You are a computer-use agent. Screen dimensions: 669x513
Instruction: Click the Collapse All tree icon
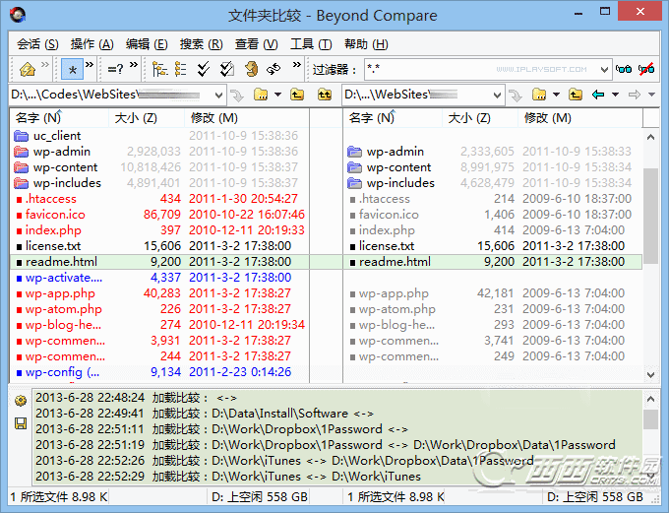[x=180, y=69]
